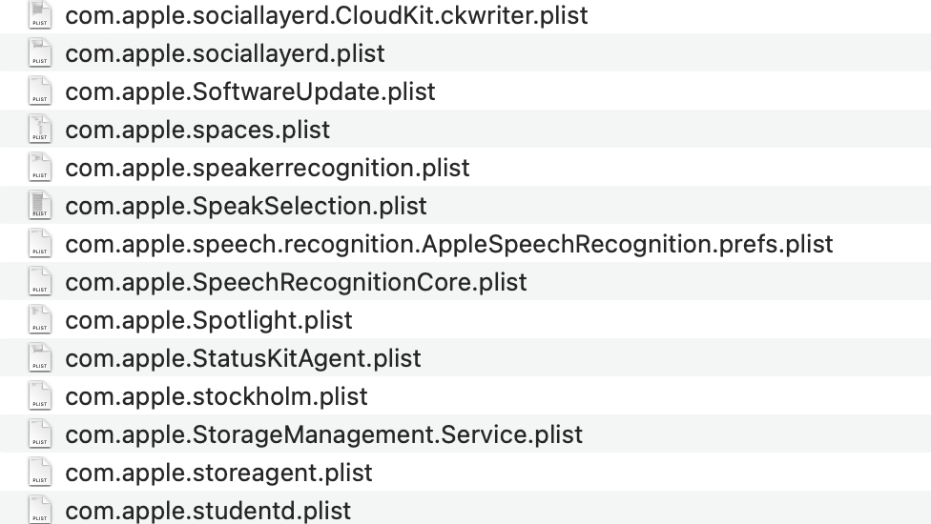
Task: Select the com.apple.SpeakSelection.plist file icon
Action: click(40, 205)
